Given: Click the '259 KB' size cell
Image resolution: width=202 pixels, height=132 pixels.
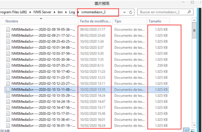Looking at the screenshot, I should pyautogui.click(x=162, y=66).
